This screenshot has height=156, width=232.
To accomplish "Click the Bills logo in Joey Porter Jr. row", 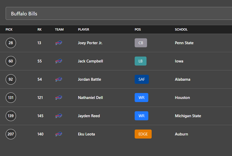I will click(x=59, y=43).
